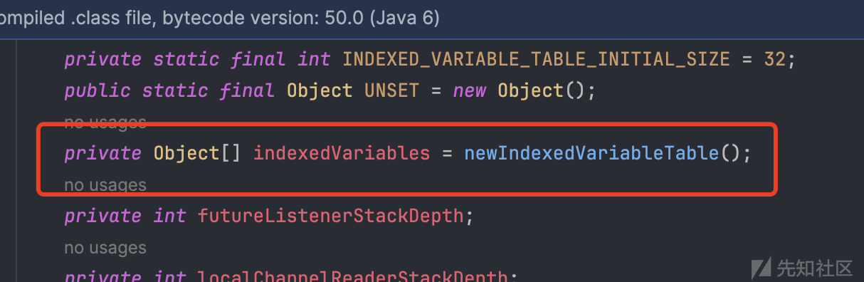Select futureListenerStackDepth field name
The width and height of the screenshot is (864, 282).
click(x=330, y=216)
